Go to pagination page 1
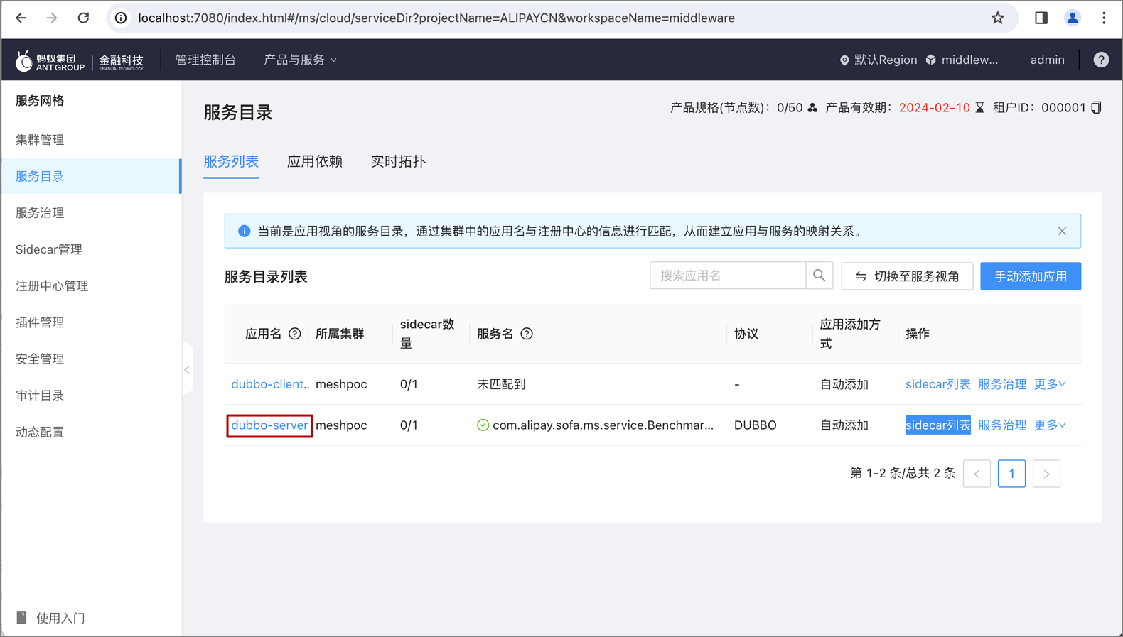 coord(1011,474)
